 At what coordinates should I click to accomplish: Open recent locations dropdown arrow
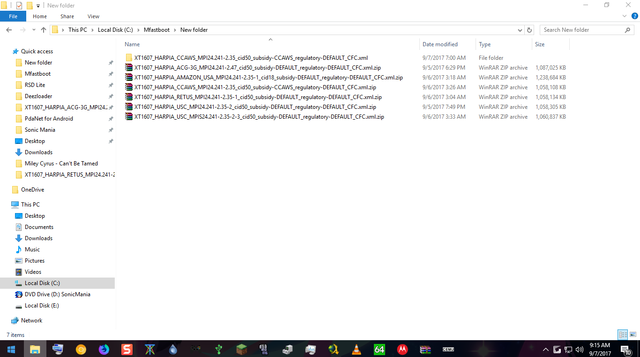pyautogui.click(x=34, y=30)
